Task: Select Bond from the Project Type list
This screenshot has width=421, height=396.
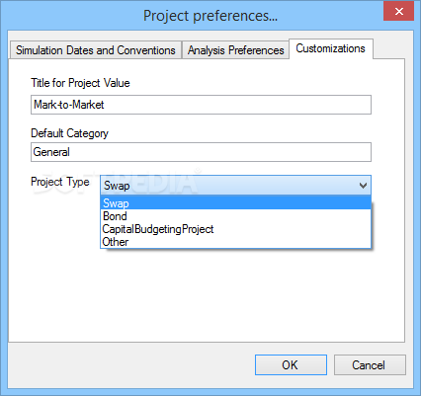Action: pyautogui.click(x=235, y=216)
